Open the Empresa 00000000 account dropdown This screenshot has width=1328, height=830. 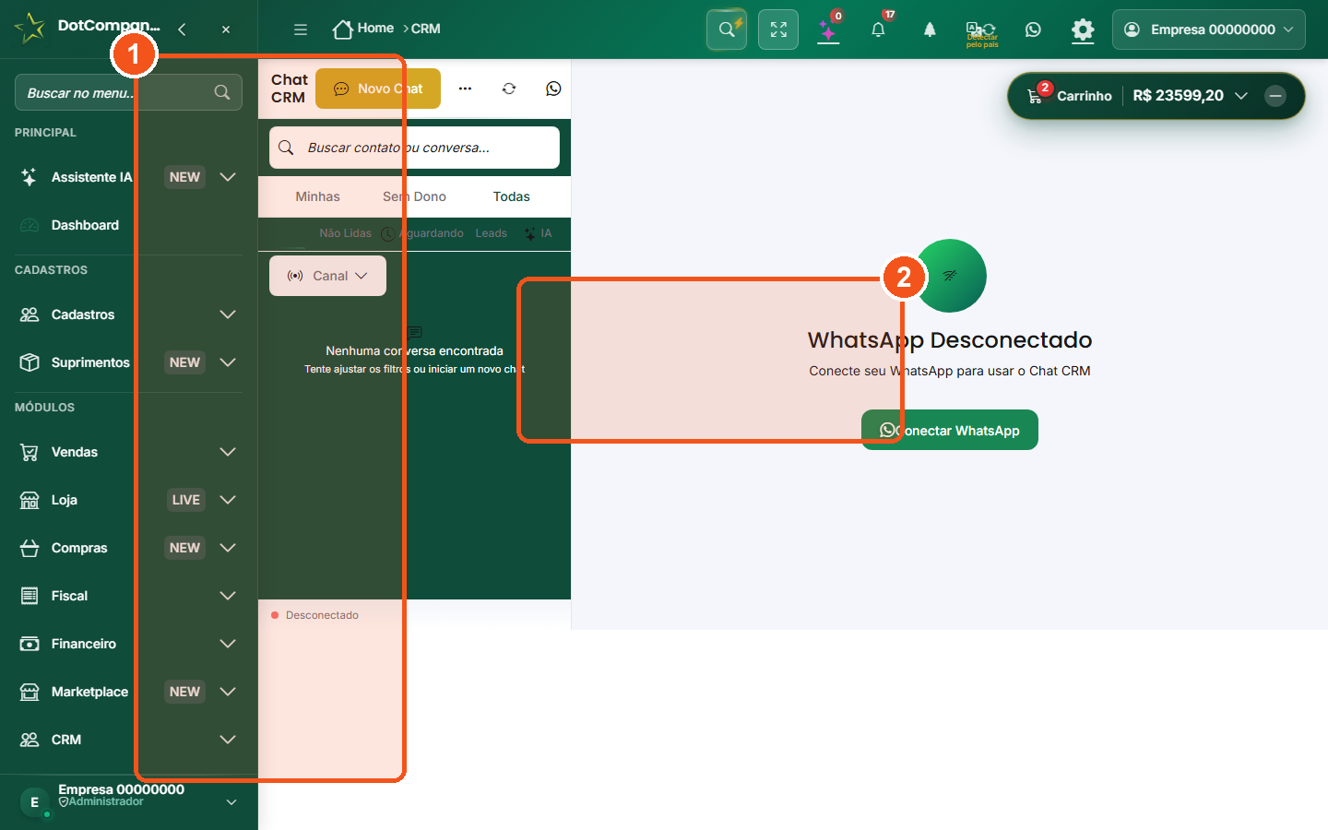[x=1209, y=30]
